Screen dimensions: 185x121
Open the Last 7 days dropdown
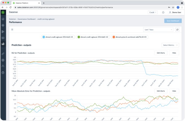tap(158, 30)
